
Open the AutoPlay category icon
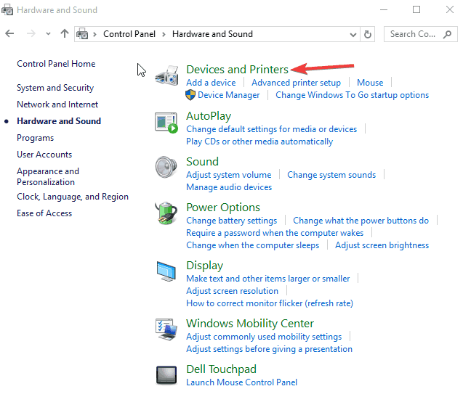pyautogui.click(x=166, y=123)
